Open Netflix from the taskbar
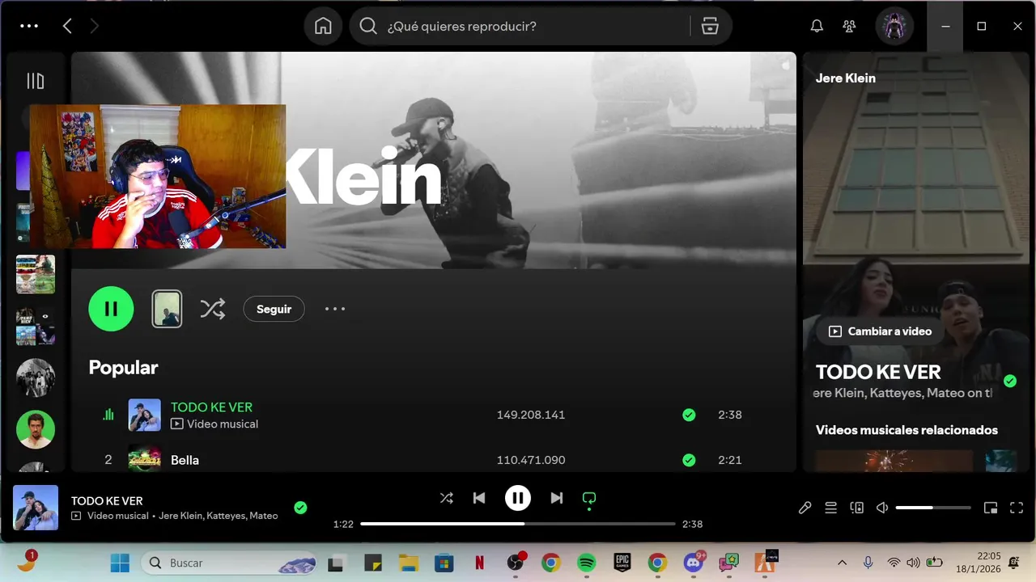 coord(479,563)
